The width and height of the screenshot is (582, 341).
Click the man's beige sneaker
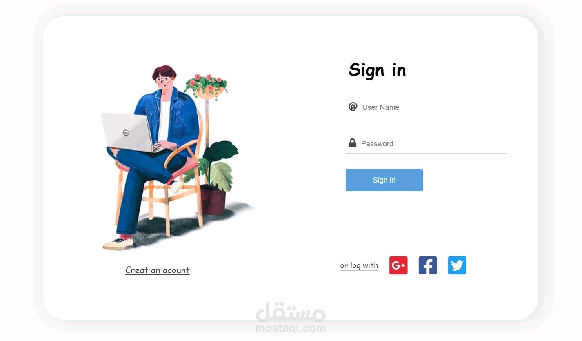(x=118, y=243)
